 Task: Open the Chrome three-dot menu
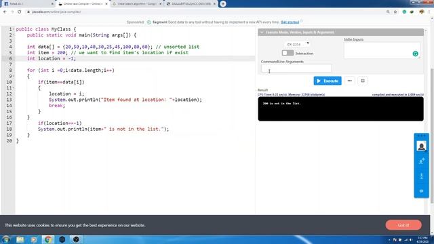tap(429, 12)
